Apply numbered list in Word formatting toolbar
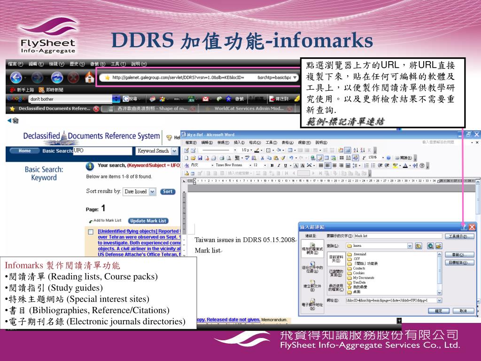 [x=366, y=165]
